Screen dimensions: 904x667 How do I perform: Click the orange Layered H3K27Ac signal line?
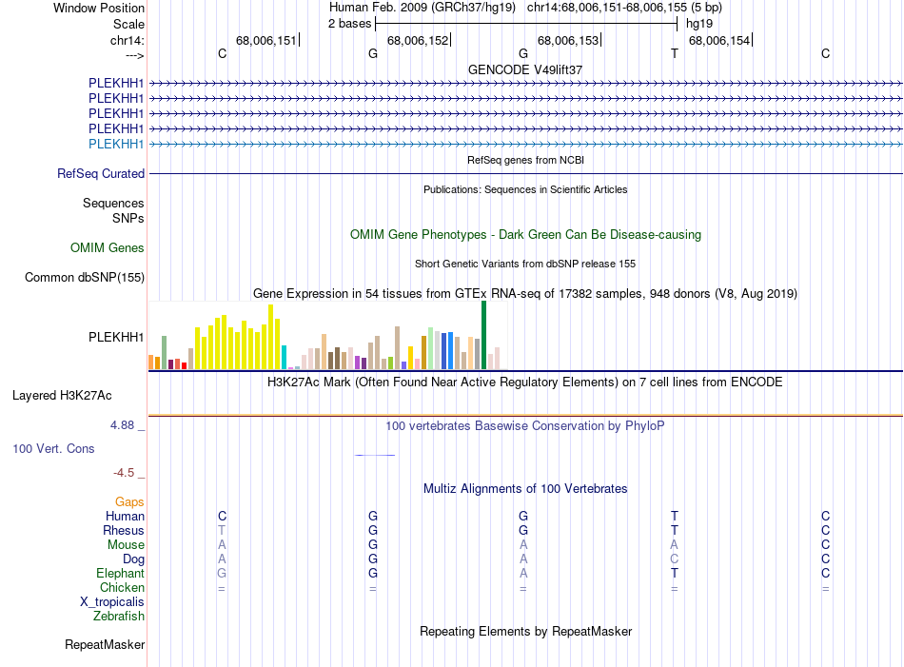(525, 415)
